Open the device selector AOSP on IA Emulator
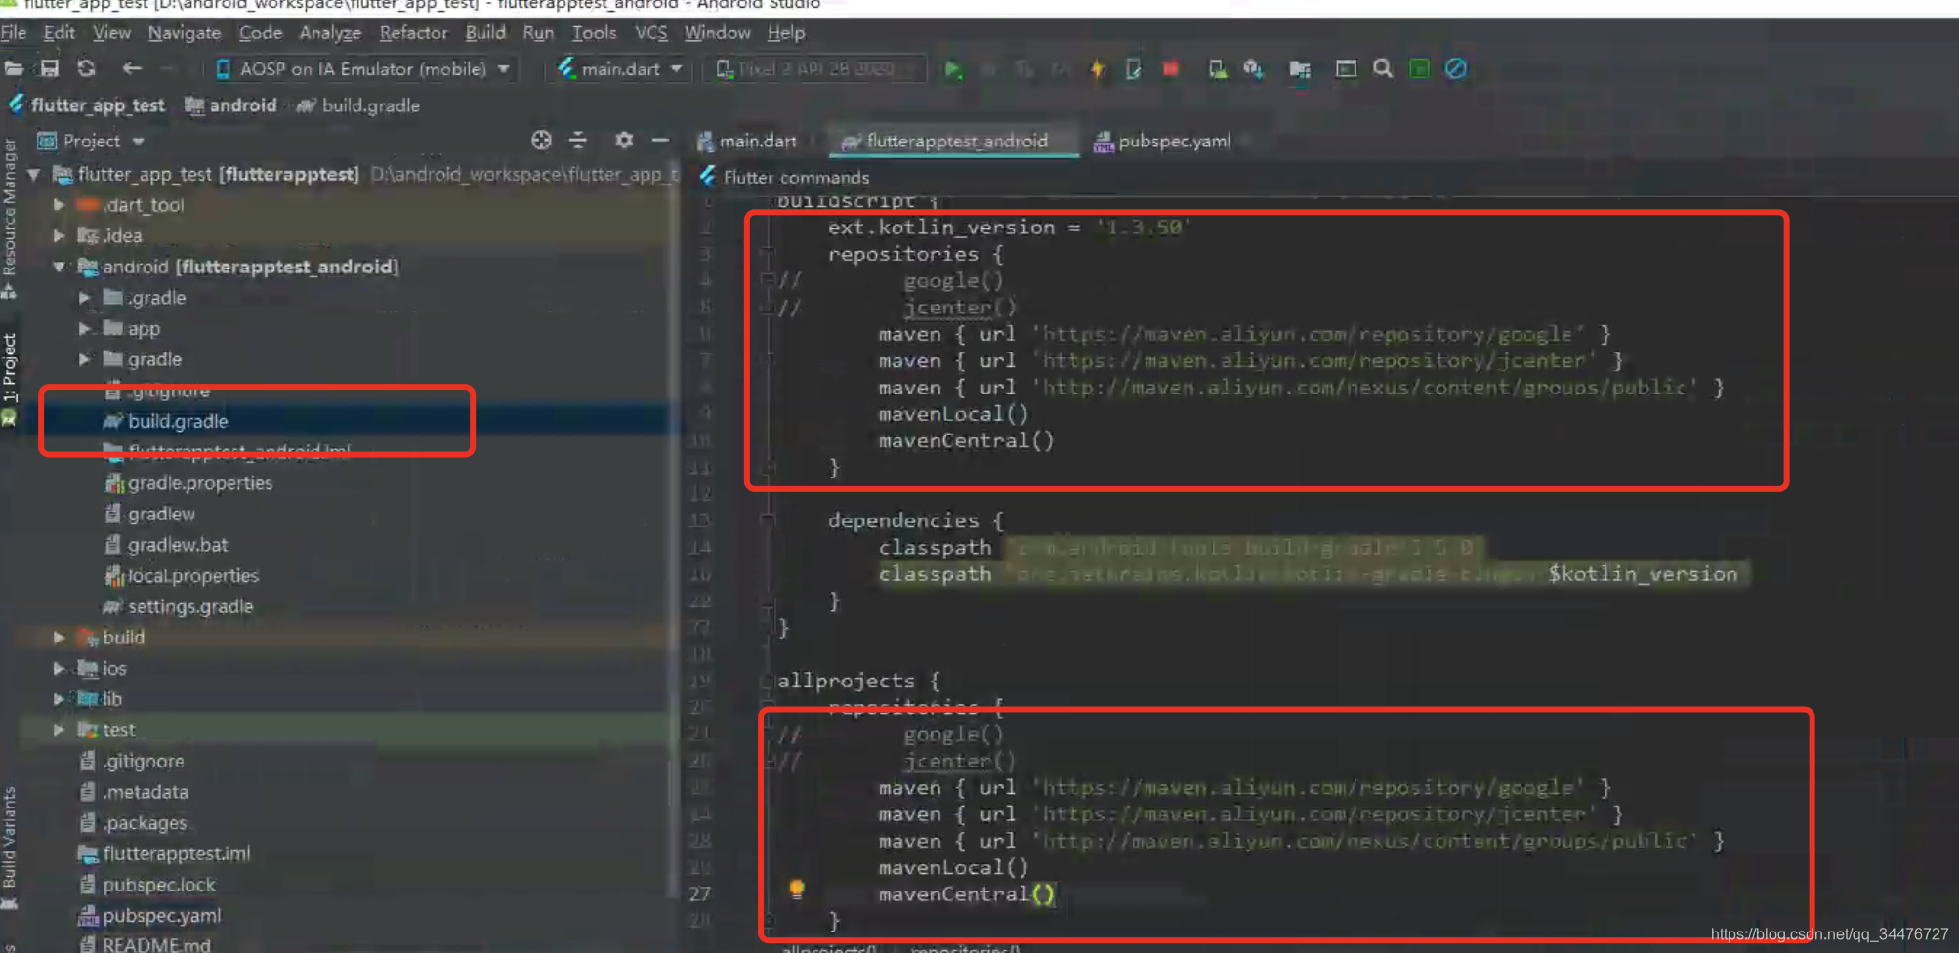The image size is (1959, 953). [363, 69]
